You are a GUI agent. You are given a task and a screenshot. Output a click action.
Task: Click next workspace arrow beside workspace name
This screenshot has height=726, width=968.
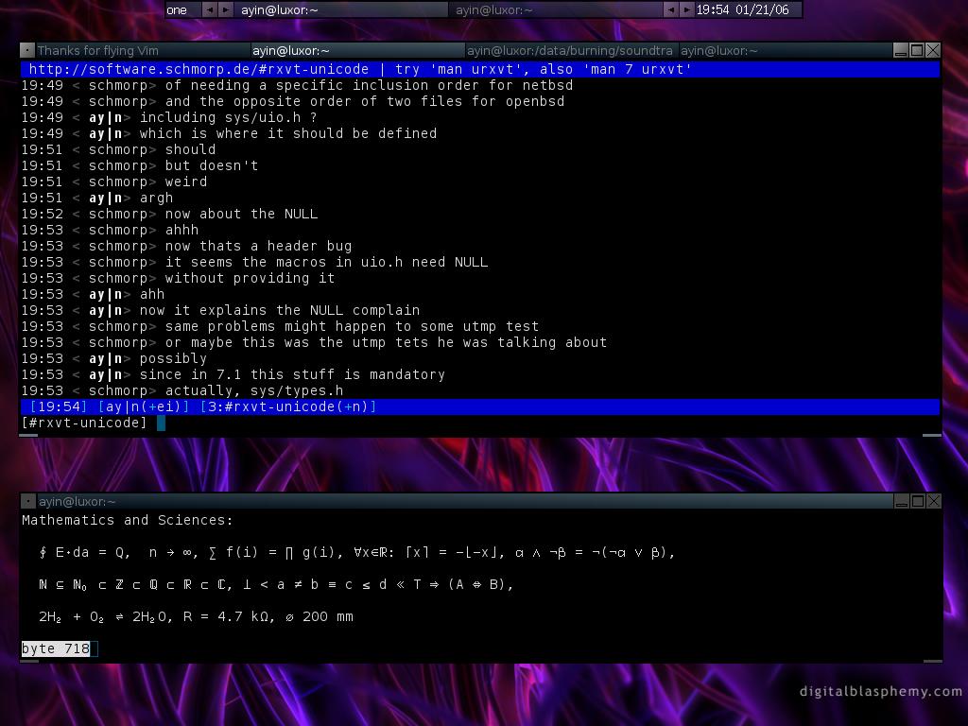[x=226, y=9]
